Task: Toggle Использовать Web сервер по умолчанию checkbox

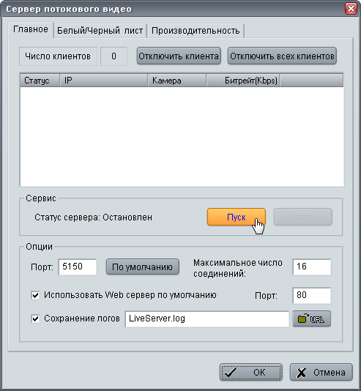Action: pos(35,295)
